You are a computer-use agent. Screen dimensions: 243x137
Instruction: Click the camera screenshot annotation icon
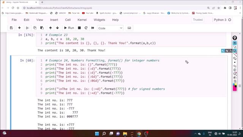click(x=235, y=78)
